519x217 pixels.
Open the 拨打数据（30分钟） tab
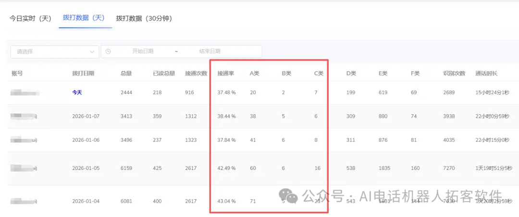144,19
